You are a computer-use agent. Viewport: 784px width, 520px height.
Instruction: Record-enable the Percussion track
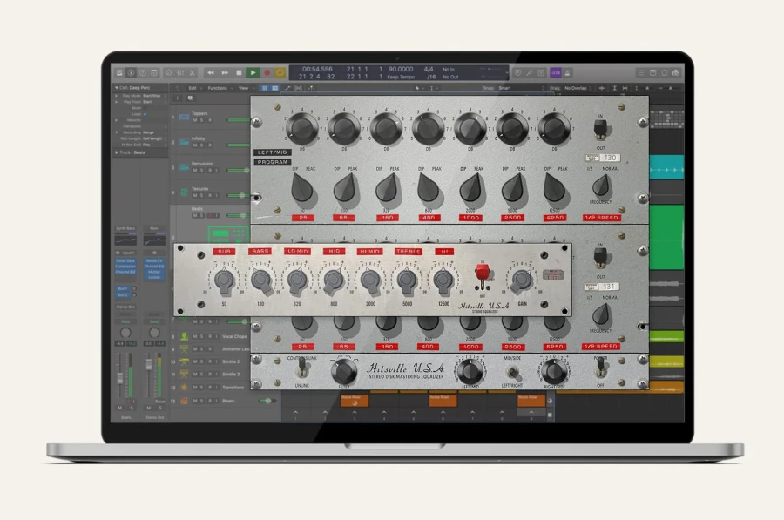pos(209,171)
